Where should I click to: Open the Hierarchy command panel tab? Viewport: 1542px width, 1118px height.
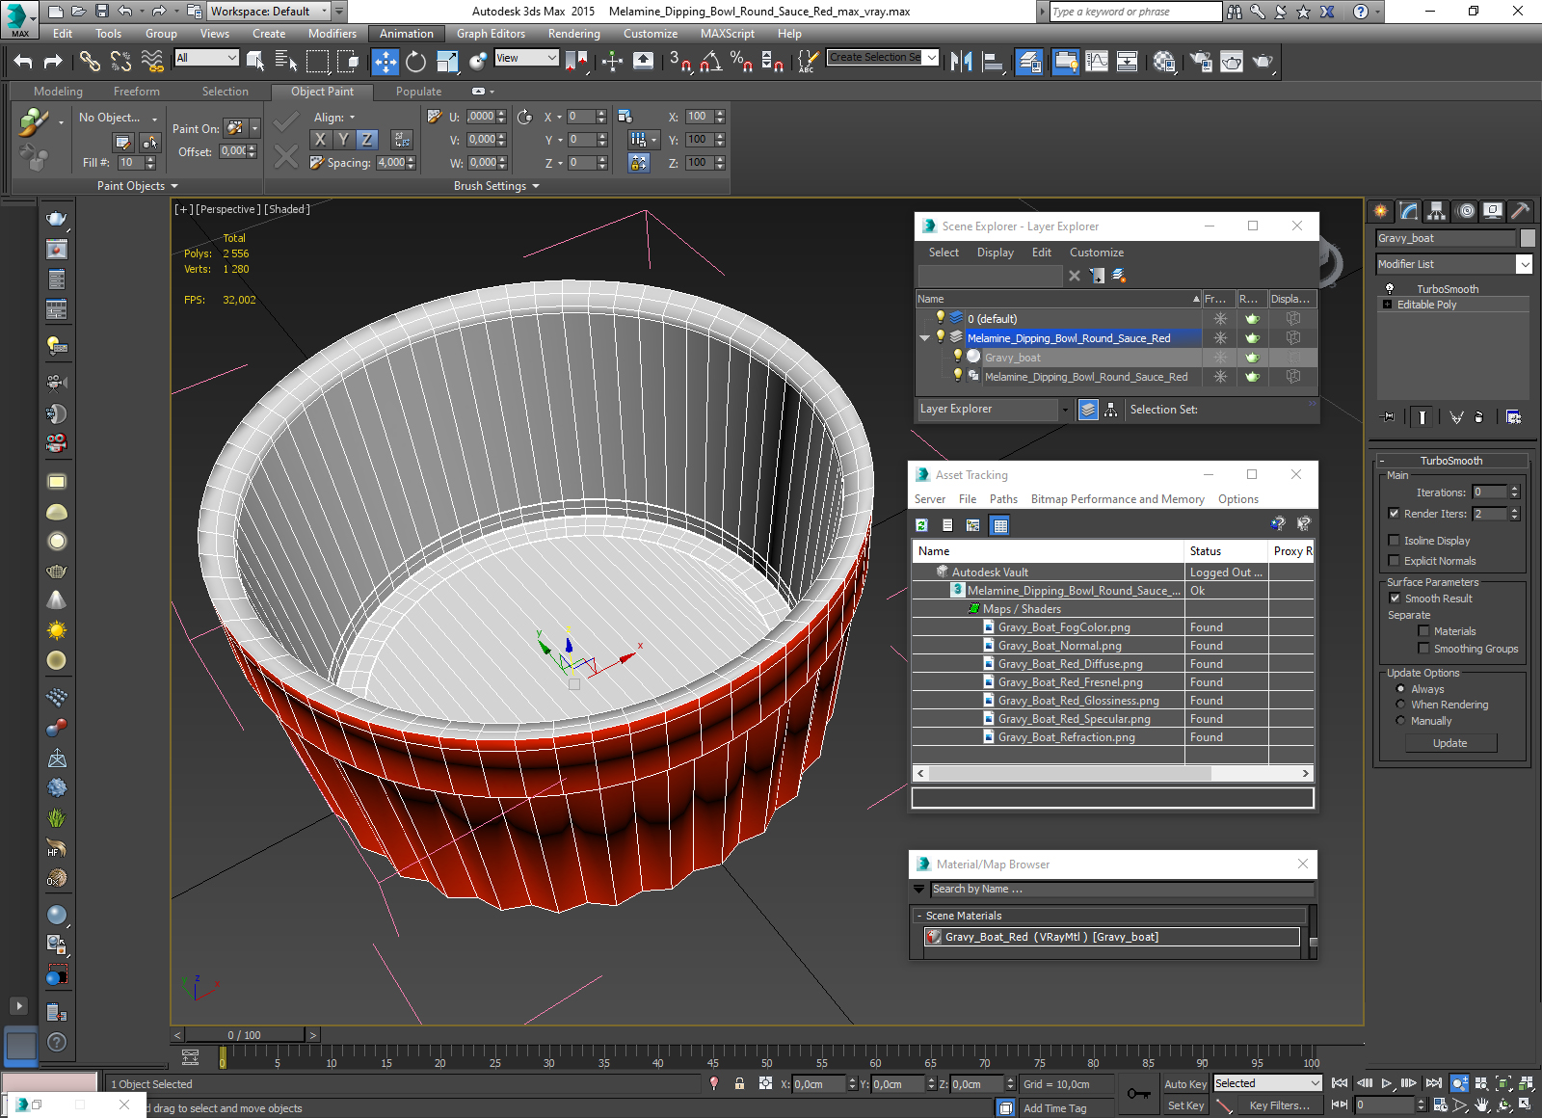click(x=1437, y=211)
